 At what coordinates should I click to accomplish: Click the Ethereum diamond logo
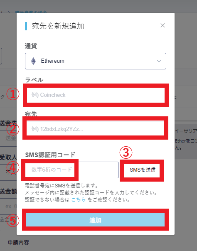(x=33, y=61)
